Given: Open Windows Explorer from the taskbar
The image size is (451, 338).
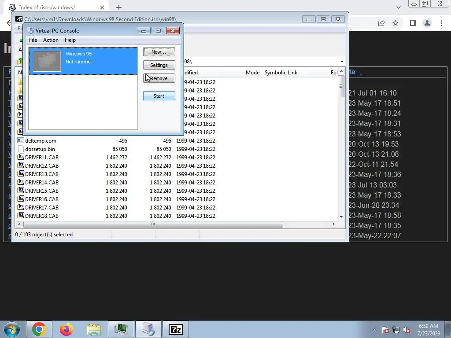Looking at the screenshot, I should [94, 329].
